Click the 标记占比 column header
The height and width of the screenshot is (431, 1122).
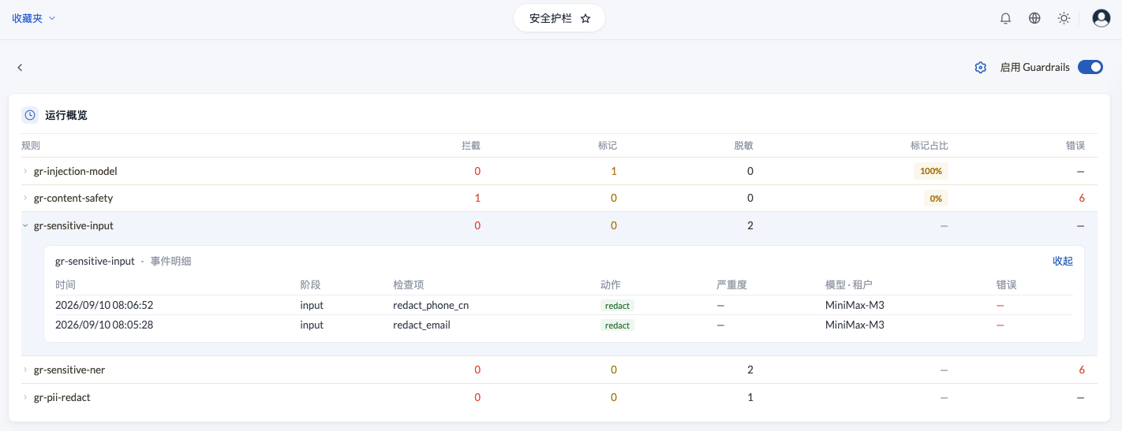tap(929, 146)
